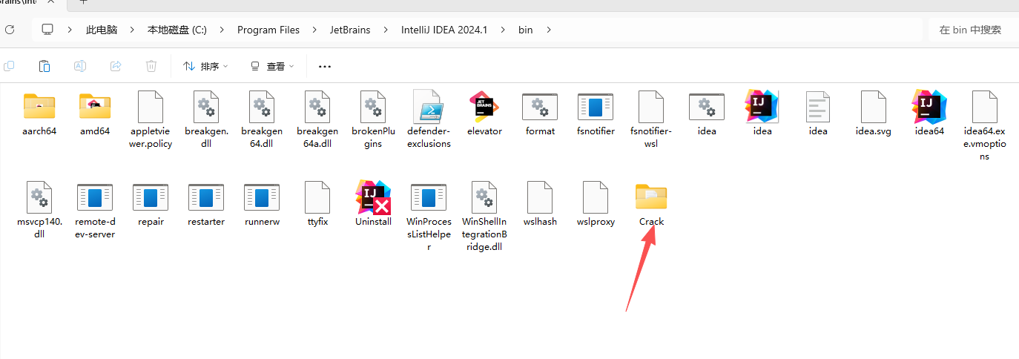Select the breakgen64a.dll file
1019x359 pixels.
click(317, 120)
